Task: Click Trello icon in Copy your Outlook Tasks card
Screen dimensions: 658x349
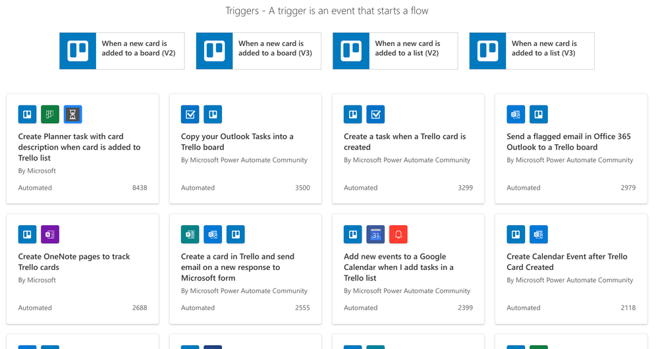Action: [213, 114]
